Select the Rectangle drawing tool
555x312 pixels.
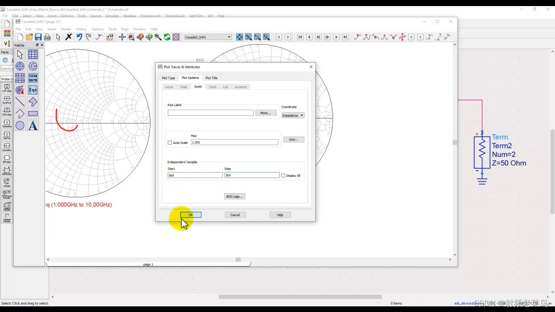33,114
